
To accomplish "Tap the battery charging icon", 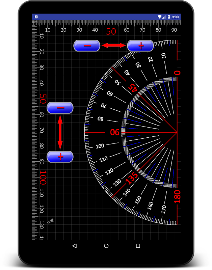I will click(169, 17).
